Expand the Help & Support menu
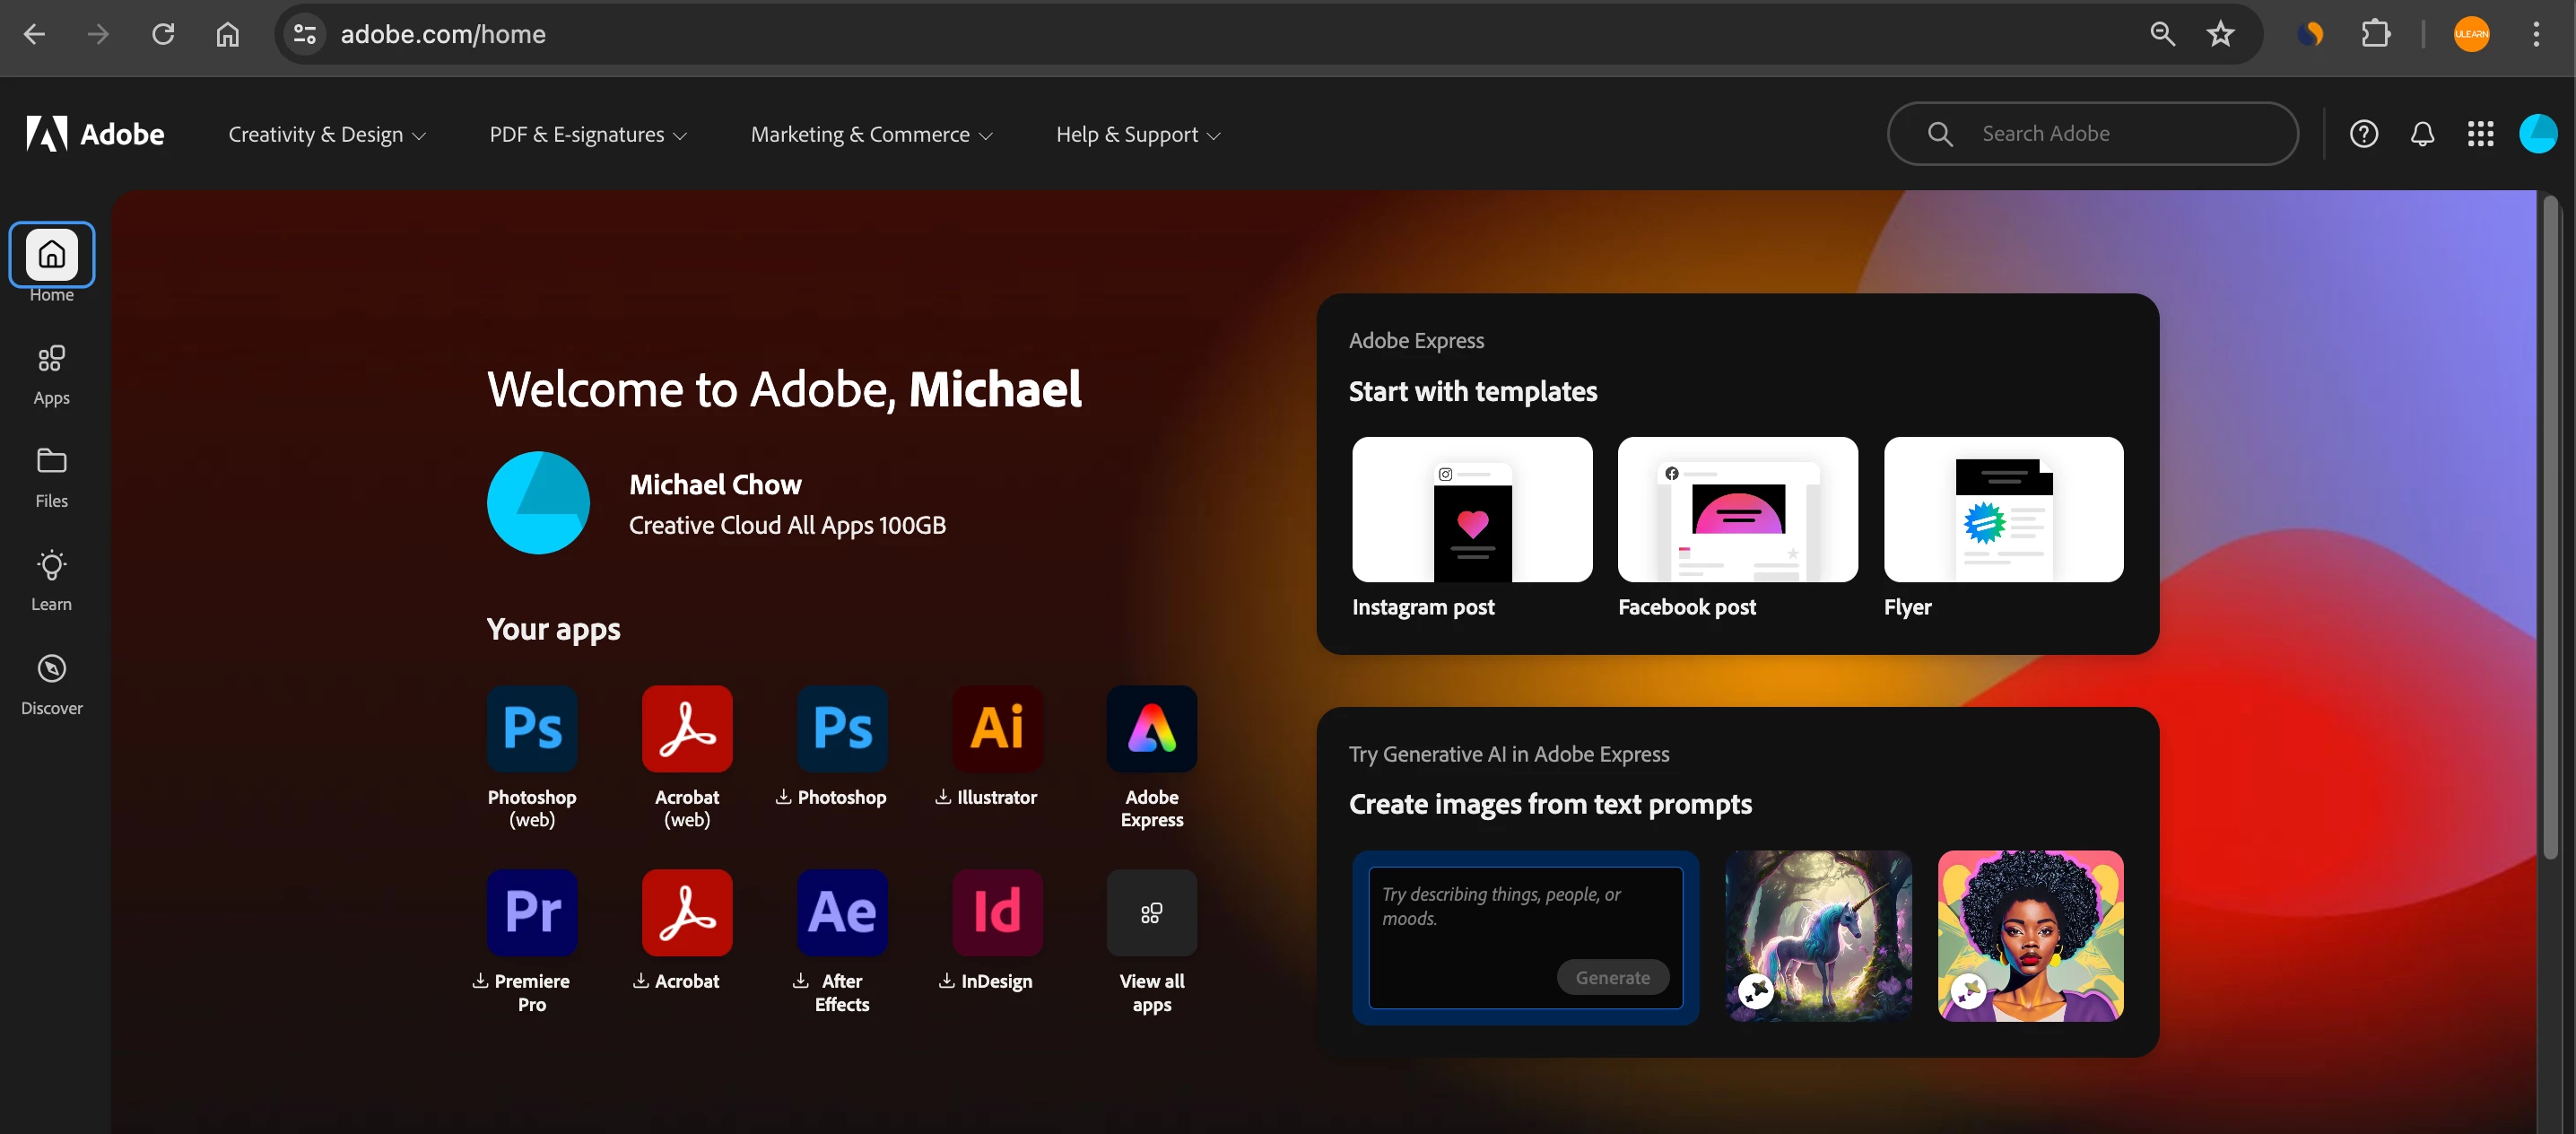Image resolution: width=2576 pixels, height=1134 pixels. (x=1138, y=134)
